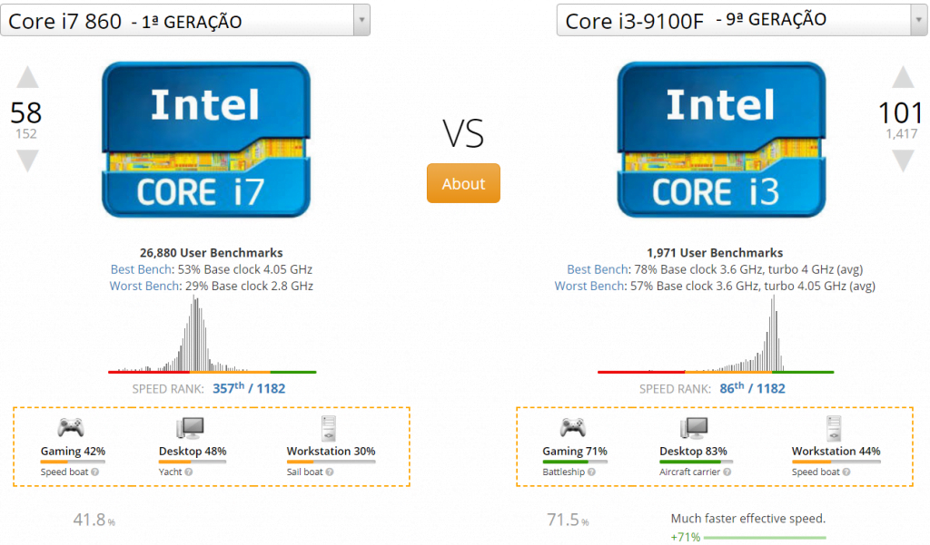Click the Gaming 42% controller icon

click(x=71, y=428)
